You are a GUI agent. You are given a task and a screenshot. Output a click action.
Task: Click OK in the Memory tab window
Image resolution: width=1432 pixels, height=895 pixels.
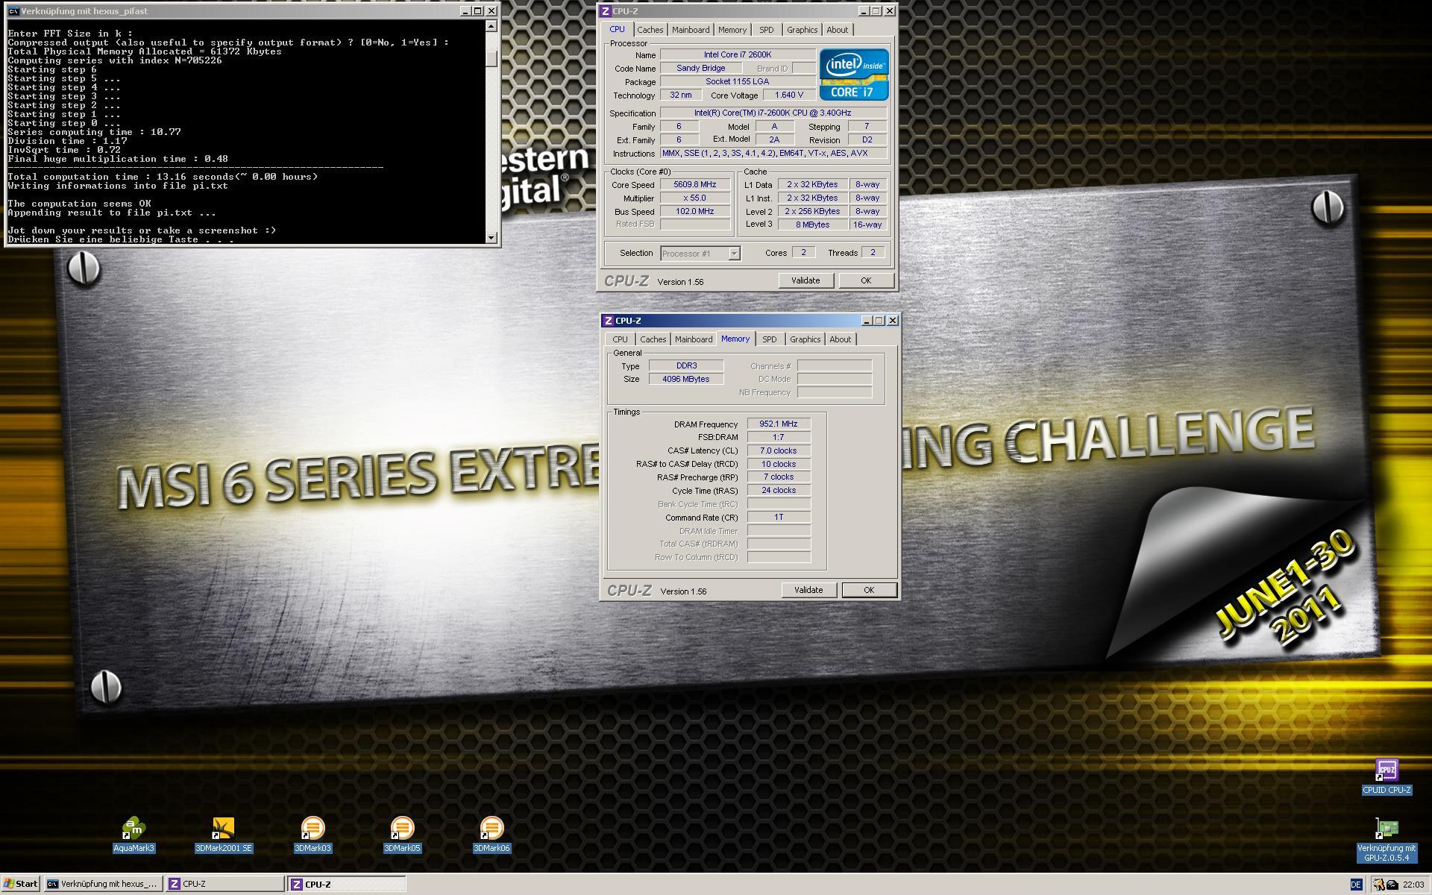point(869,590)
